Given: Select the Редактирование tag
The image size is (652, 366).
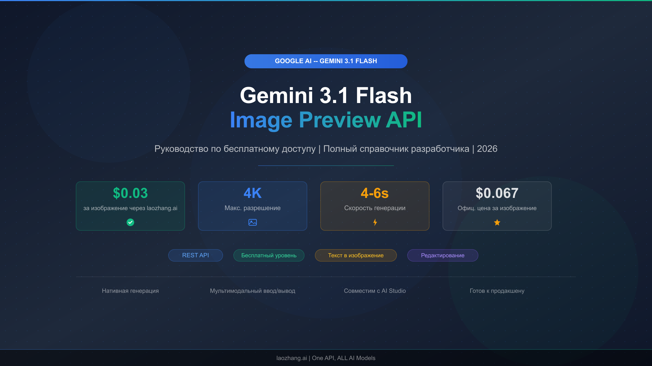Looking at the screenshot, I should coord(443,255).
